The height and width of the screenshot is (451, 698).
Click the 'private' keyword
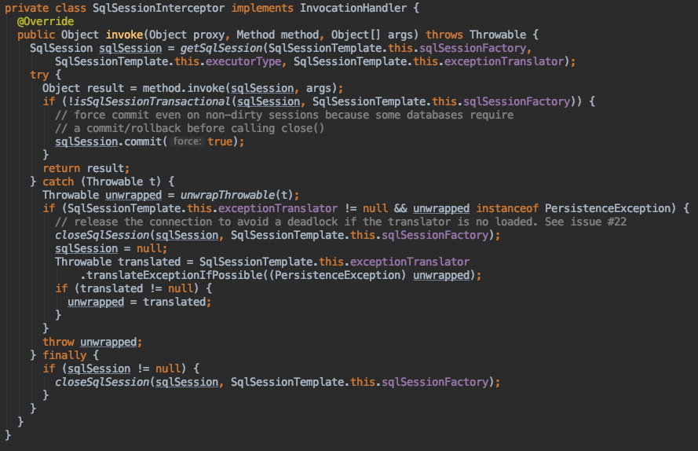(27, 8)
